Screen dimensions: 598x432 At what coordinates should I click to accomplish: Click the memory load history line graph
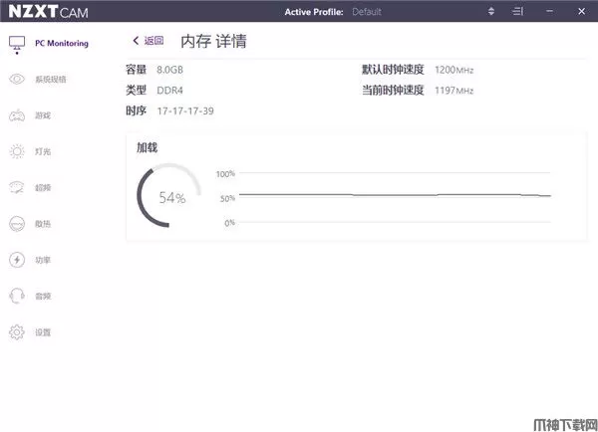click(x=395, y=197)
